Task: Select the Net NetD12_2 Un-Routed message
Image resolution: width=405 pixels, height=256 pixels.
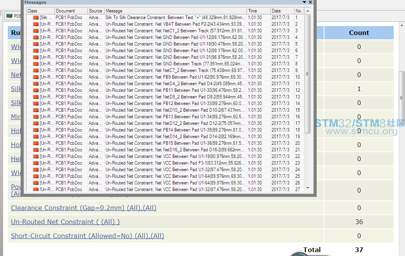Action: tap(165, 123)
